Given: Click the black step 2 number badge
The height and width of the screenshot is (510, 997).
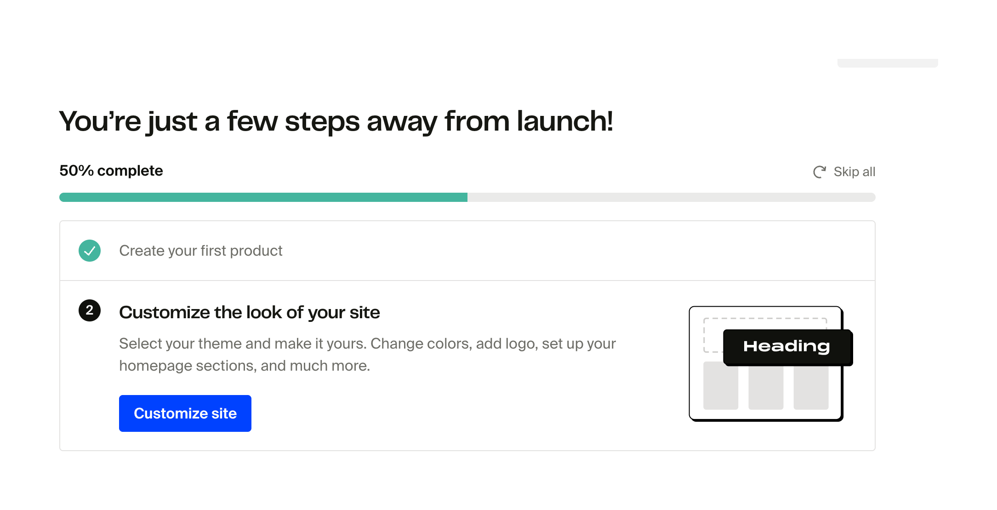Looking at the screenshot, I should [x=90, y=310].
